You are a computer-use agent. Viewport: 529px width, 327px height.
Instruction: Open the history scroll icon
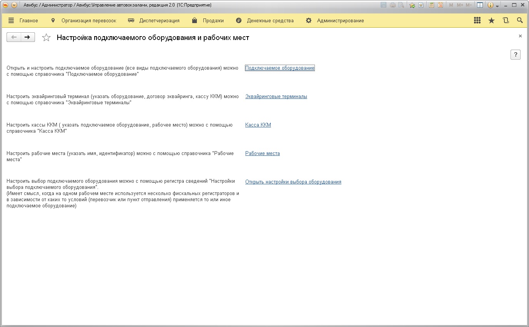(x=506, y=21)
